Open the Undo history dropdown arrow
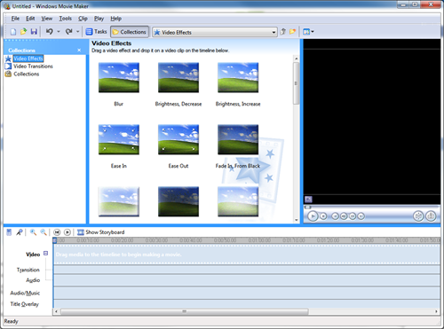This screenshot has height=329, width=444. click(59, 32)
